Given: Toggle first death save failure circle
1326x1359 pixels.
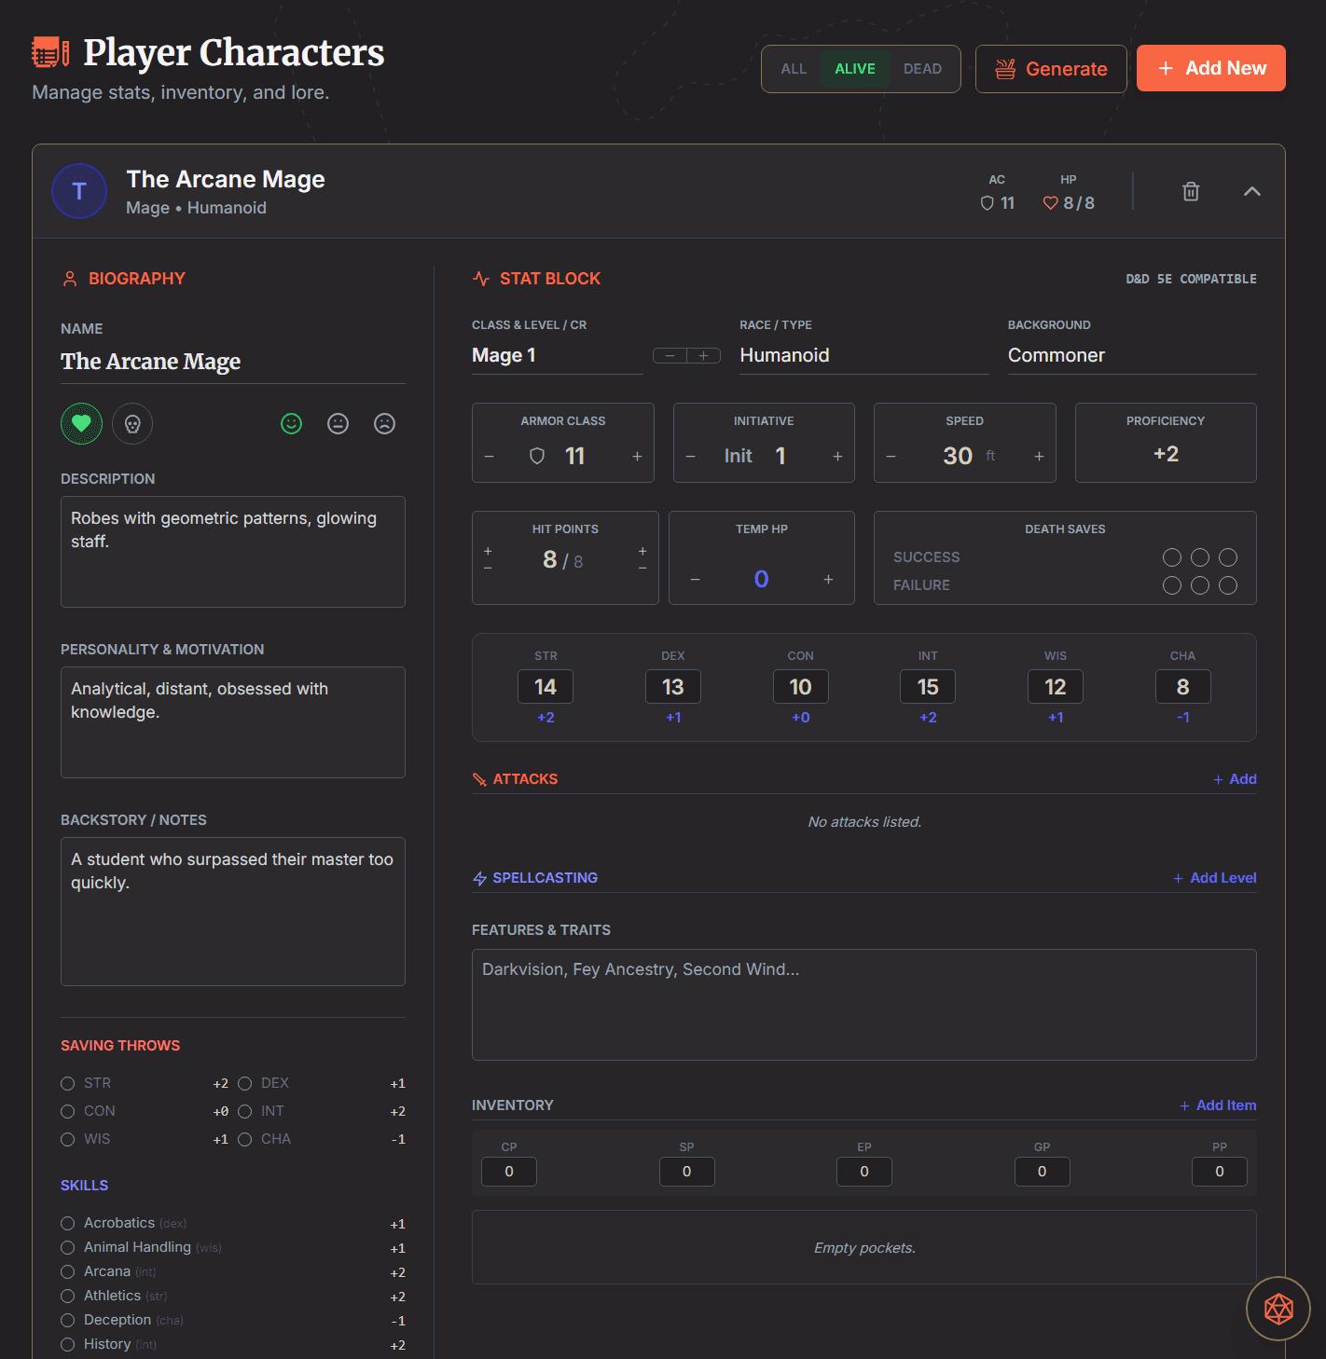Looking at the screenshot, I should click(x=1172, y=585).
